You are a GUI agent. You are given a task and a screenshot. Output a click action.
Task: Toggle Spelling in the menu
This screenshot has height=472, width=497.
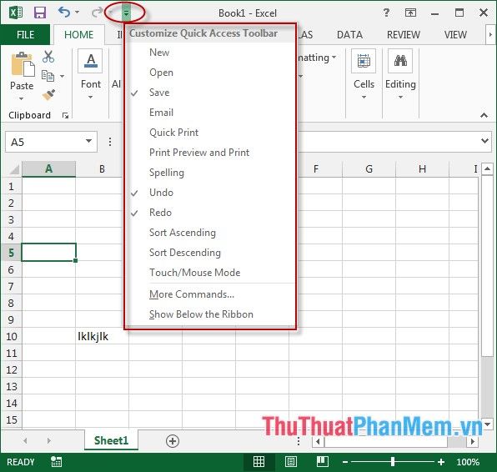(210, 173)
